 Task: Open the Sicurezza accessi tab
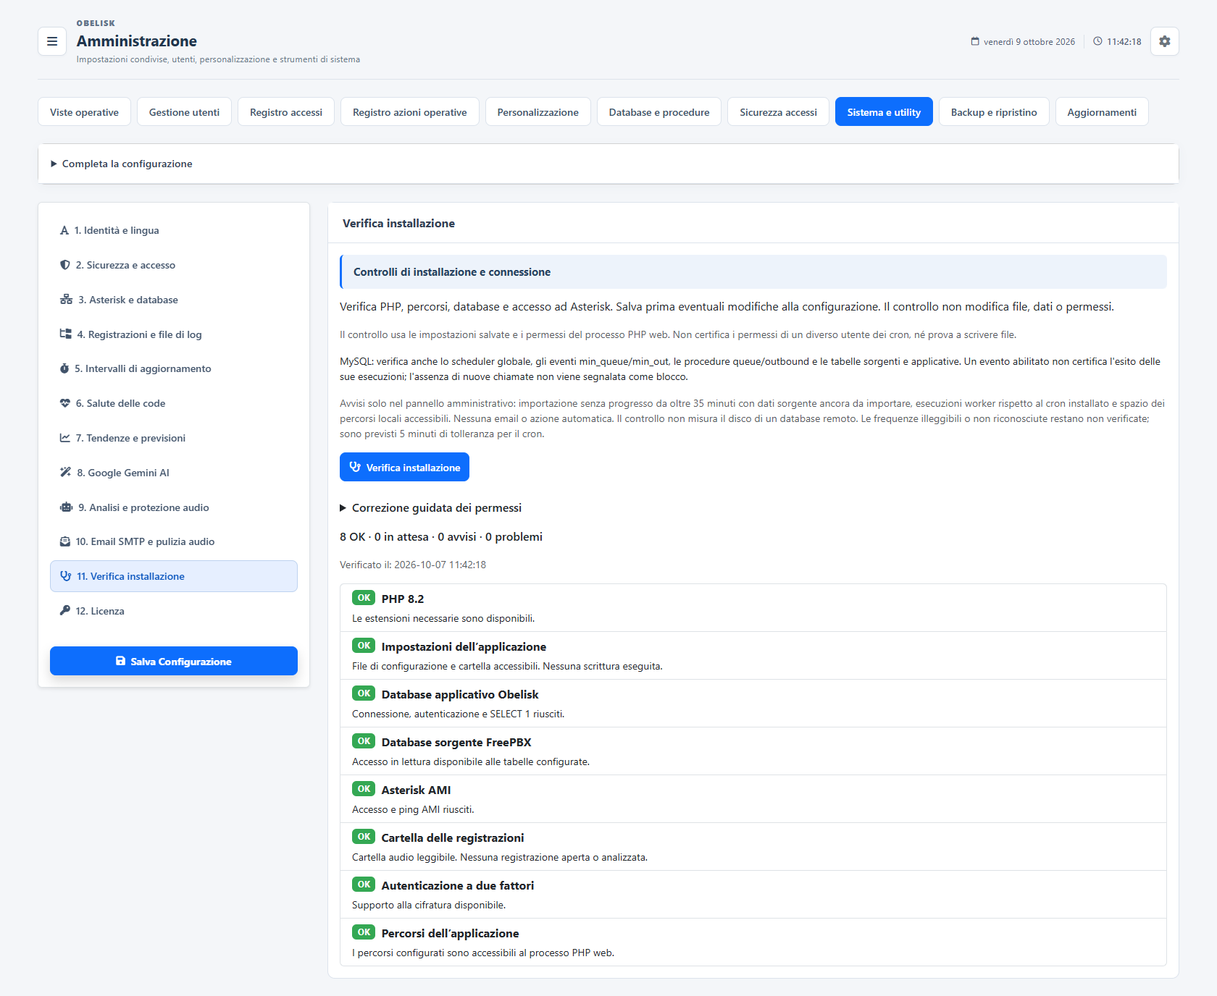778,112
